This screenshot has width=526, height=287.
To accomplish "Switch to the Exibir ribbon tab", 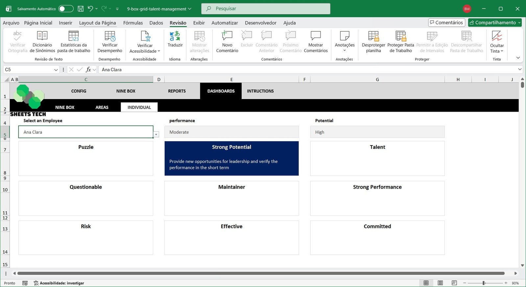I will 199,23.
